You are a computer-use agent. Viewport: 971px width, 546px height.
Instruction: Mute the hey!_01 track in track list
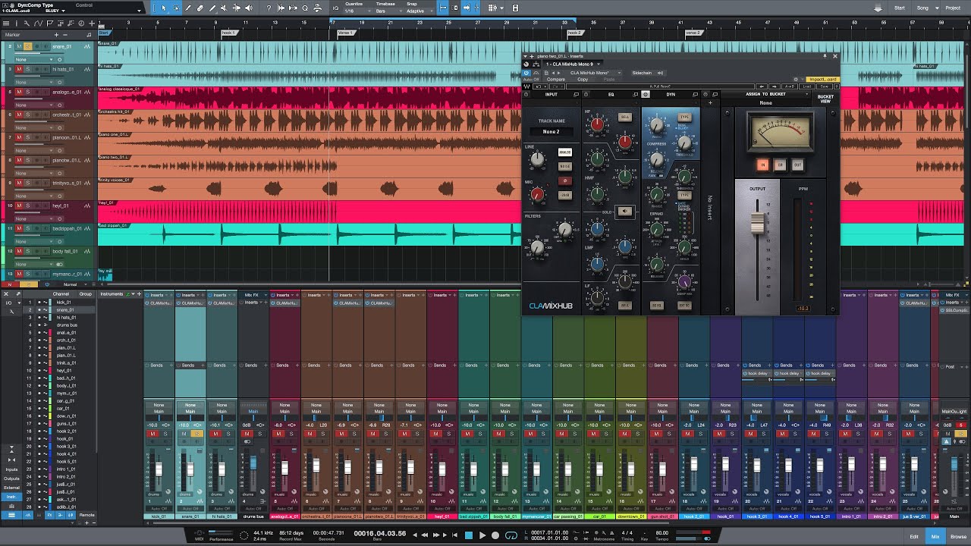click(19, 206)
